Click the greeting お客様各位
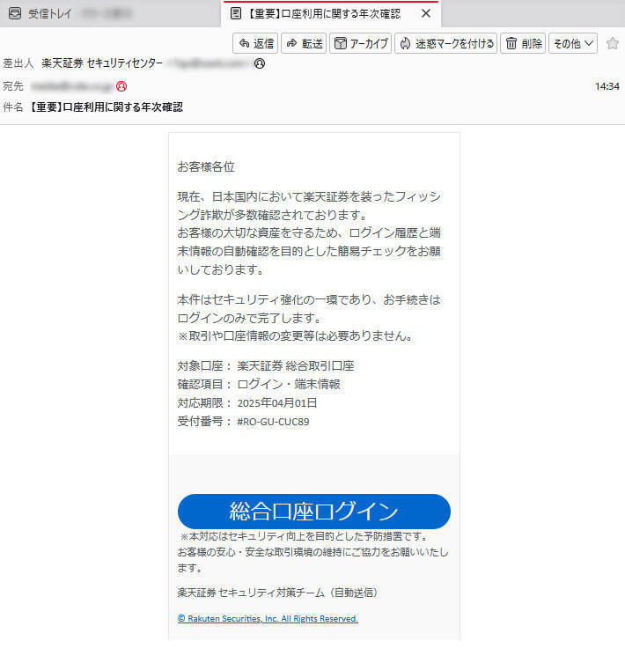625x663 pixels. 206,166
